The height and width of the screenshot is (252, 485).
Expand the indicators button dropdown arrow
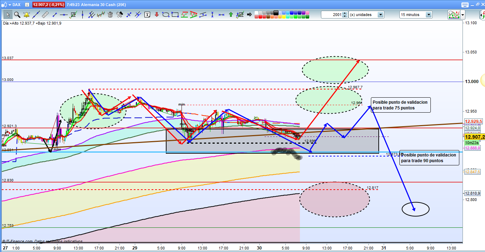click(463, 15)
